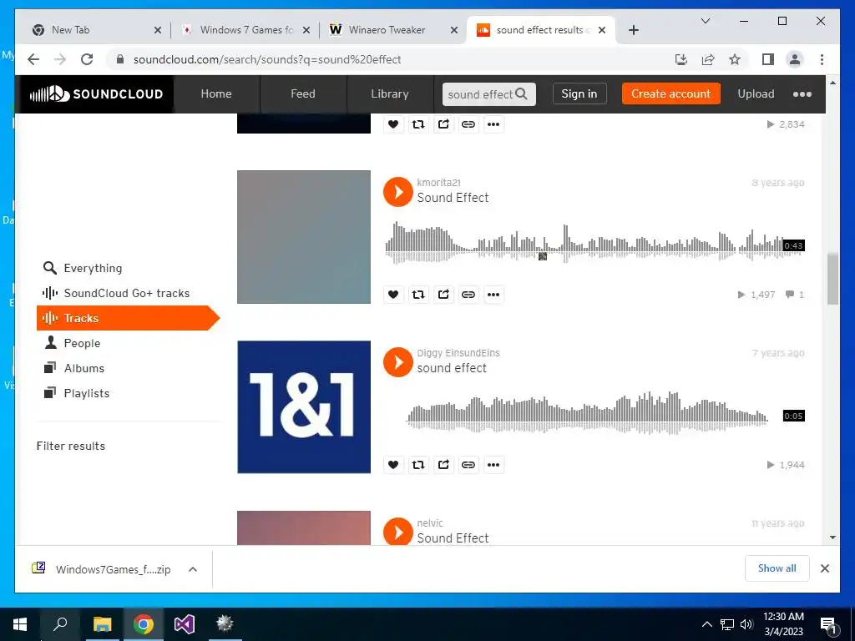Open SoundCloud header more menu dots

click(x=802, y=94)
